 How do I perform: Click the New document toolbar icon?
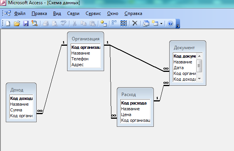[x=8, y=23]
